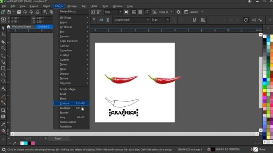Click the status bar settings gear
This screenshot has width=273, height=153.
pos(4,149)
